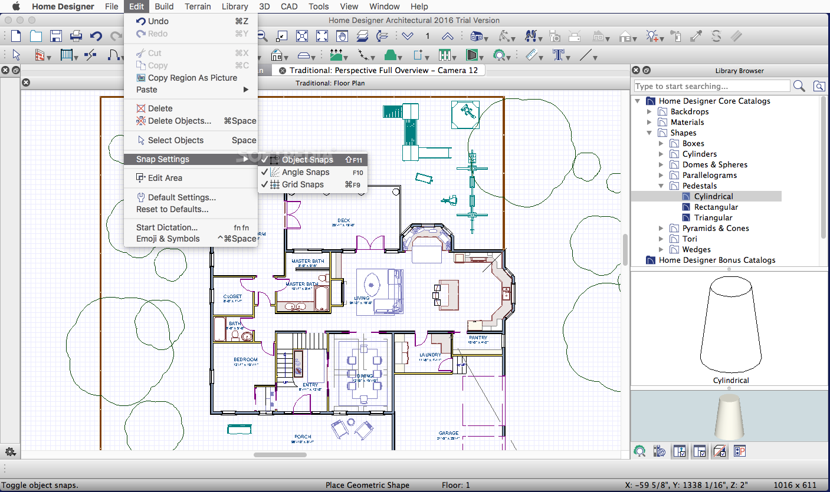Expand the Pyramids & Cones folder
This screenshot has height=492, width=830.
click(661, 228)
